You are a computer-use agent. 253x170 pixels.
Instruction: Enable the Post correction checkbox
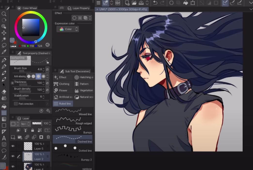16,104
